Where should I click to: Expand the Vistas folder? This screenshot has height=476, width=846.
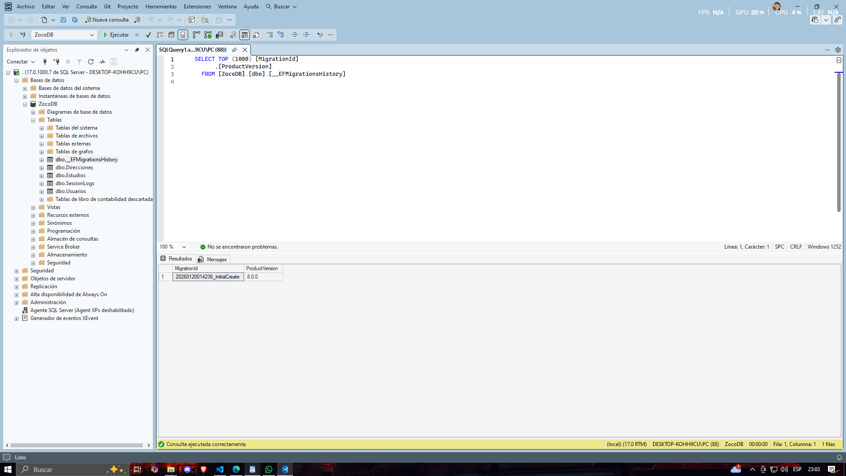pos(33,208)
